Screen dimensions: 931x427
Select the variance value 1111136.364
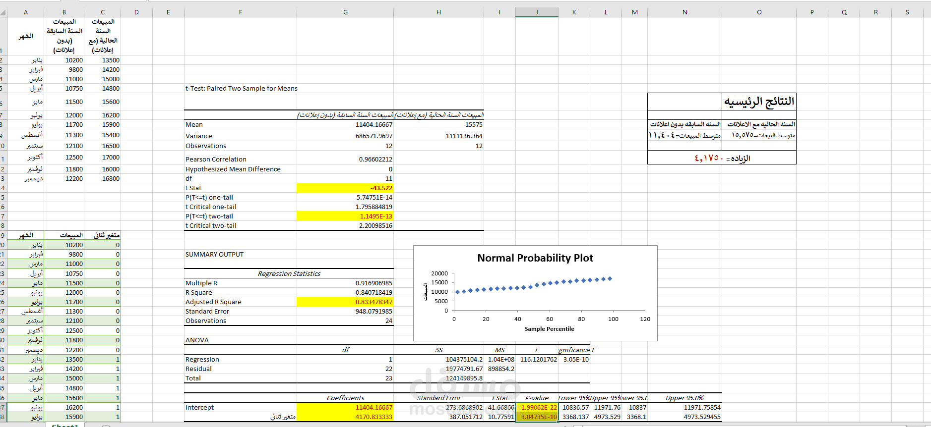[438, 136]
